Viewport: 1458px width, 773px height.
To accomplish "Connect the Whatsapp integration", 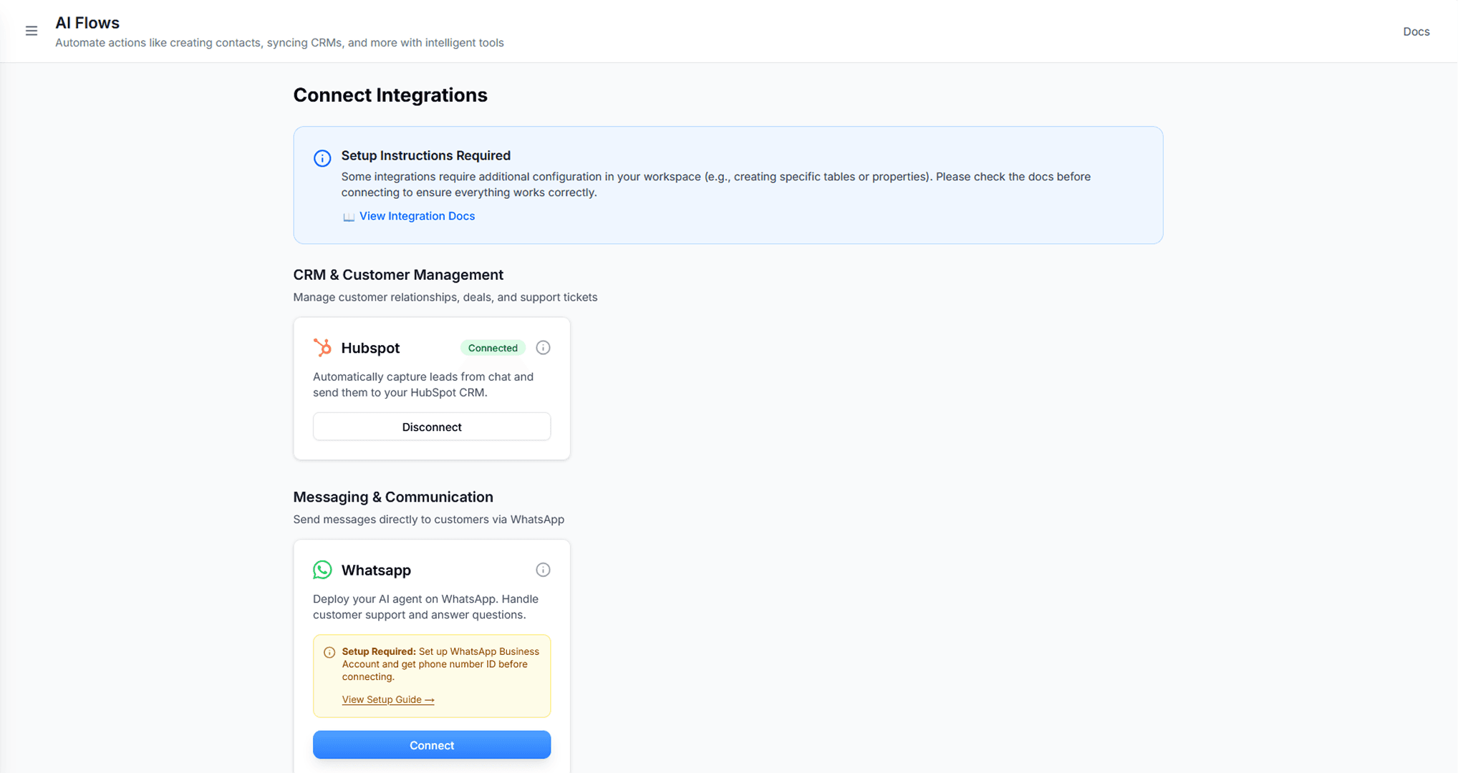I will (x=431, y=744).
